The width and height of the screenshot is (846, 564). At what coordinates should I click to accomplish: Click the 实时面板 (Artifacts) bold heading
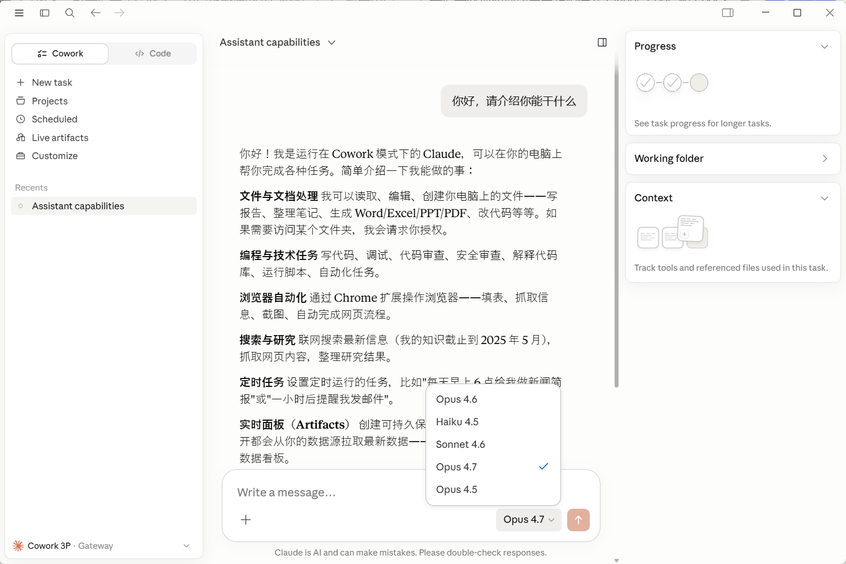point(295,425)
